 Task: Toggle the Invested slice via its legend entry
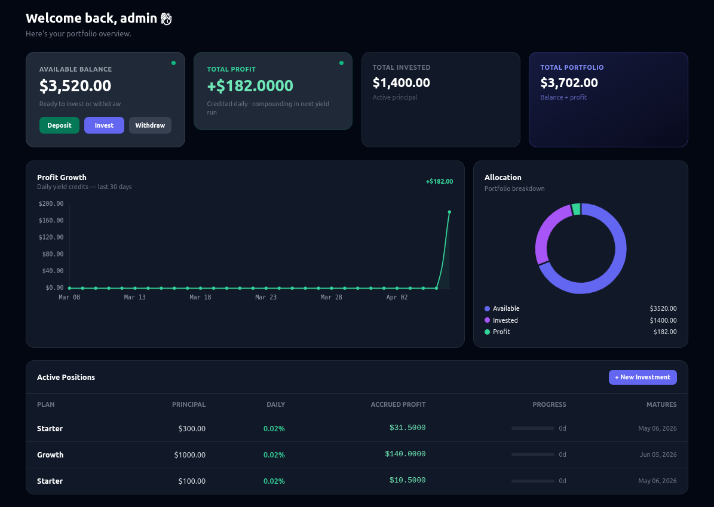505,320
